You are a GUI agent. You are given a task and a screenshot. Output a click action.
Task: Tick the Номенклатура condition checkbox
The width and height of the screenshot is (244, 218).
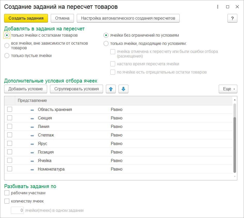[10, 169]
